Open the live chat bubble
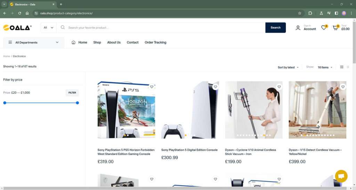Image resolution: width=356 pixels, height=190 pixels. point(341,176)
